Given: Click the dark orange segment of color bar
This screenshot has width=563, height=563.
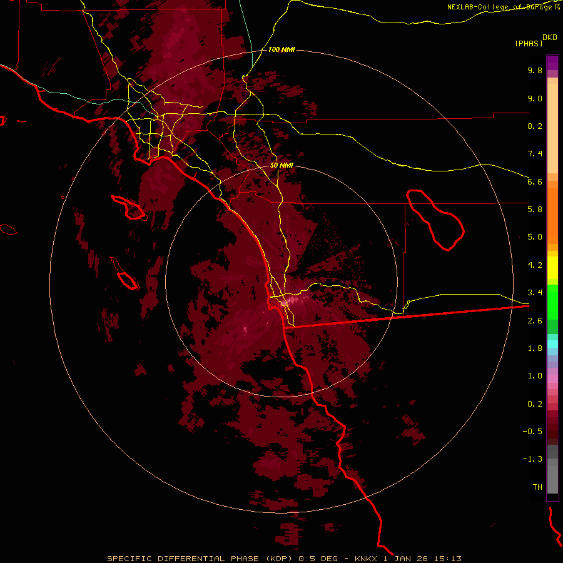Looking at the screenshot, I should (552, 216).
